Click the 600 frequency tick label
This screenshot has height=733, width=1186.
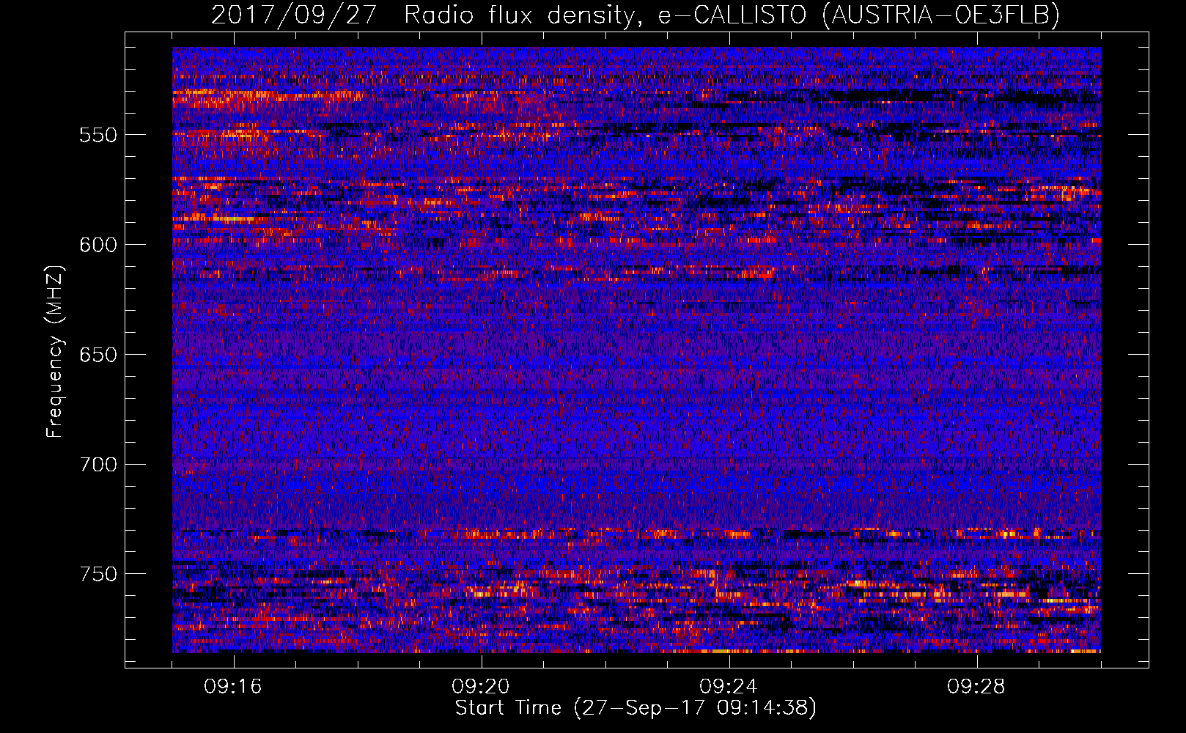(x=98, y=245)
